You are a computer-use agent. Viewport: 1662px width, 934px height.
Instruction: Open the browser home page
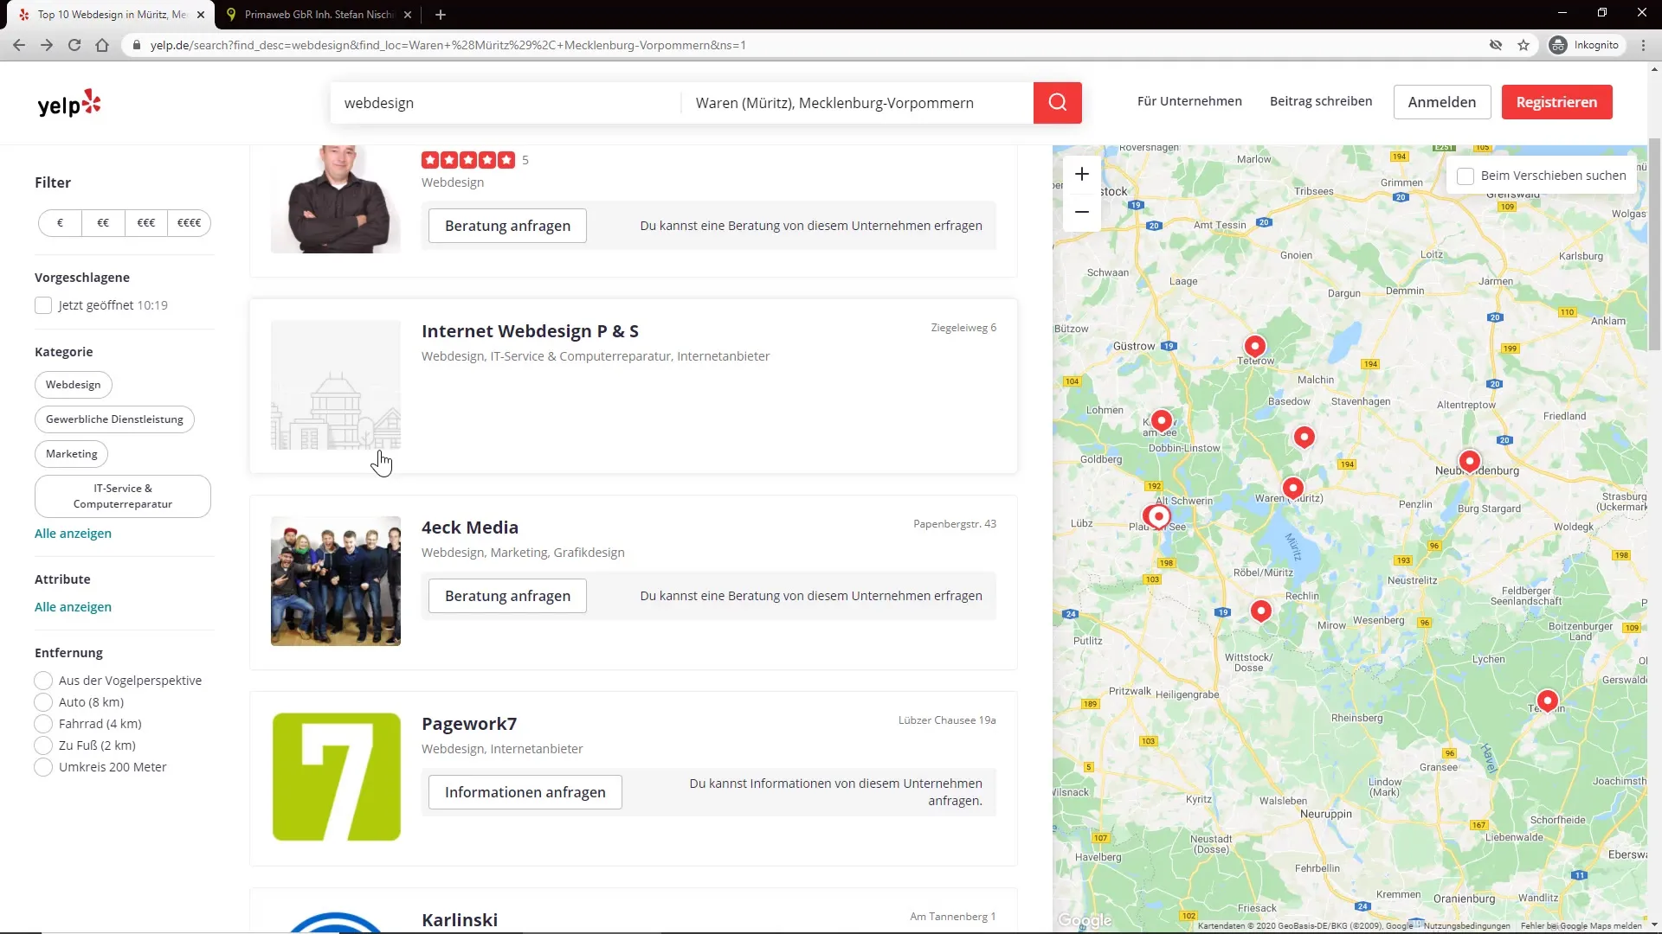[102, 45]
